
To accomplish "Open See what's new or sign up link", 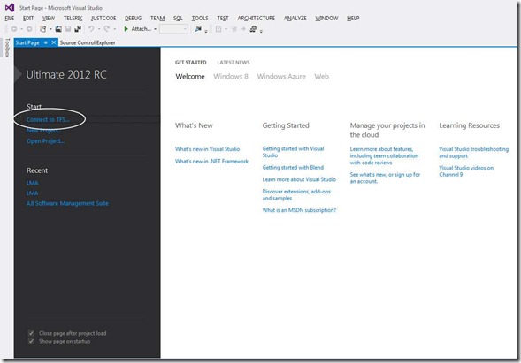I will (385, 178).
